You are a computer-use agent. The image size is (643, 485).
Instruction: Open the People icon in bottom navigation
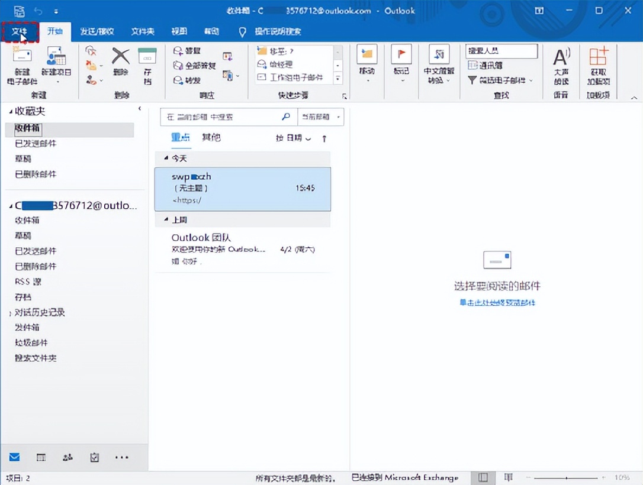click(x=67, y=457)
